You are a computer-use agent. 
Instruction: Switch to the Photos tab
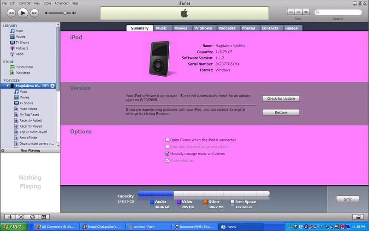249,28
